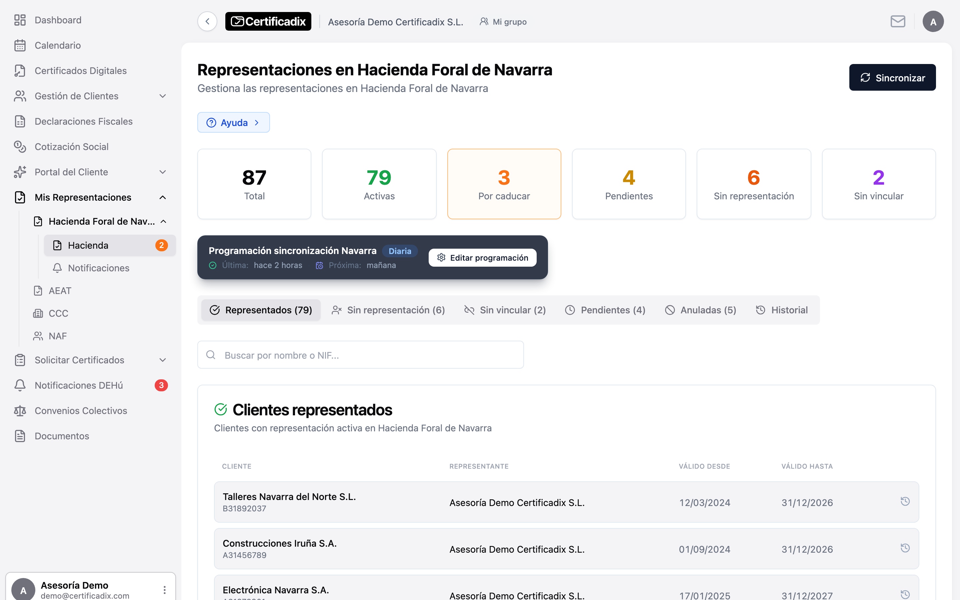Open Notificaciones DEHú bell item
The image size is (960, 600).
[x=90, y=385]
